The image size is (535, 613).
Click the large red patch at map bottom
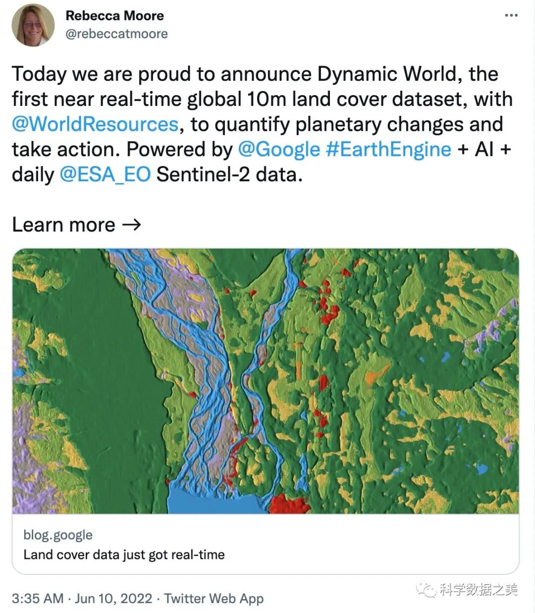289,505
